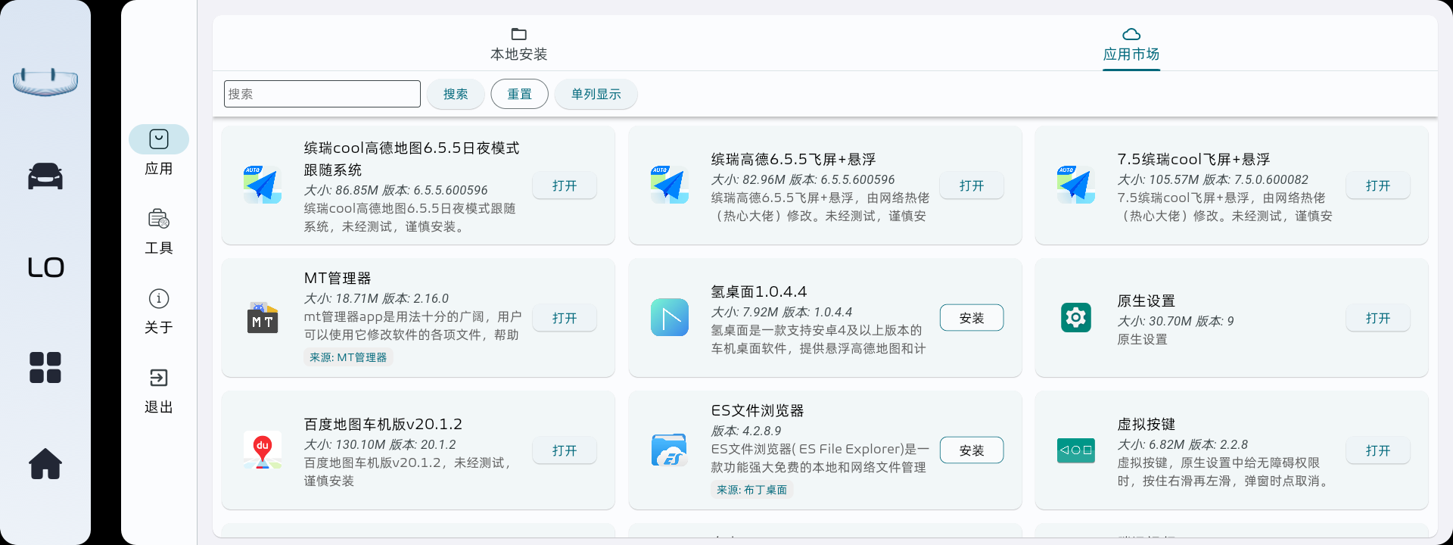Click the 虚拟按键 app icon

coord(1076,450)
